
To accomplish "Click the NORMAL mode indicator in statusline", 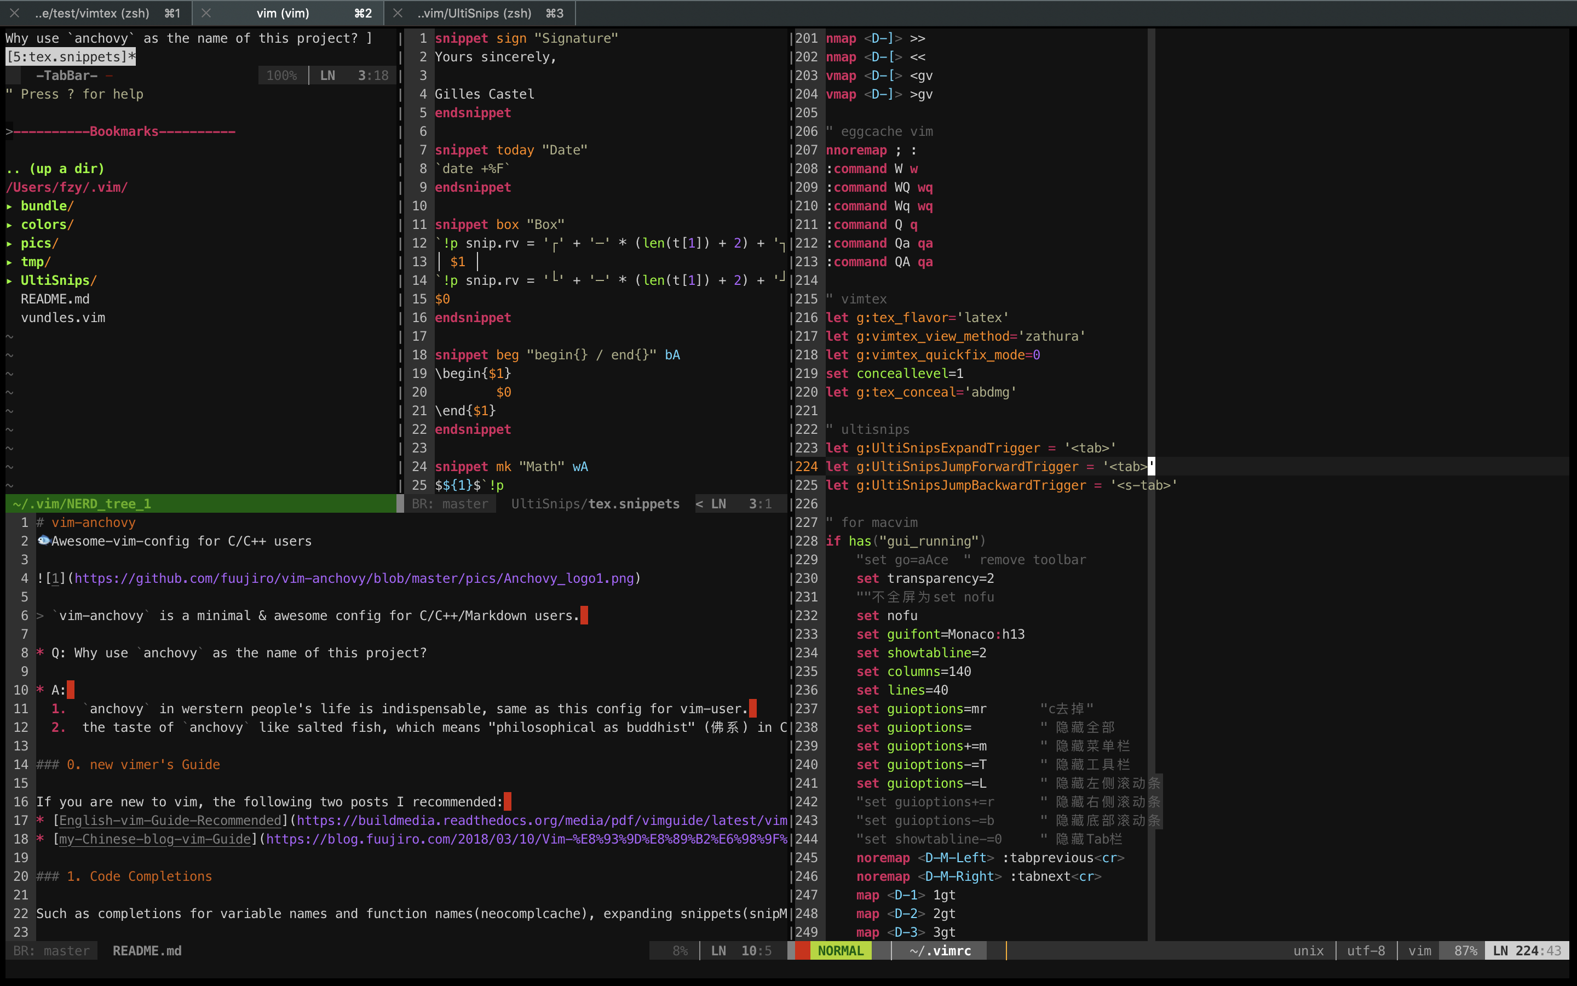I will pyautogui.click(x=840, y=951).
